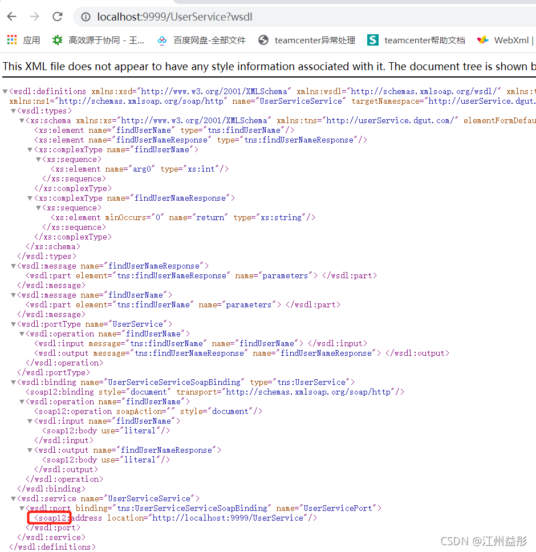The width and height of the screenshot is (536, 552).
Task: Select the highlighted soap12 tag
Action: pyautogui.click(x=49, y=518)
